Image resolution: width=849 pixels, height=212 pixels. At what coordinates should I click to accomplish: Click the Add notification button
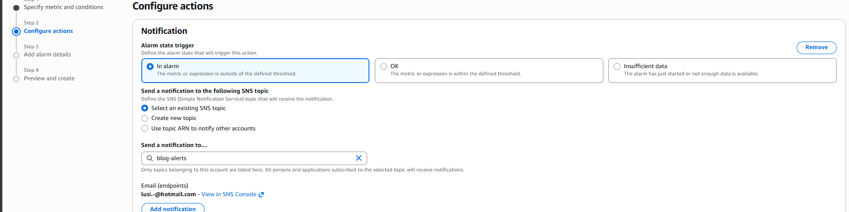pos(173,208)
